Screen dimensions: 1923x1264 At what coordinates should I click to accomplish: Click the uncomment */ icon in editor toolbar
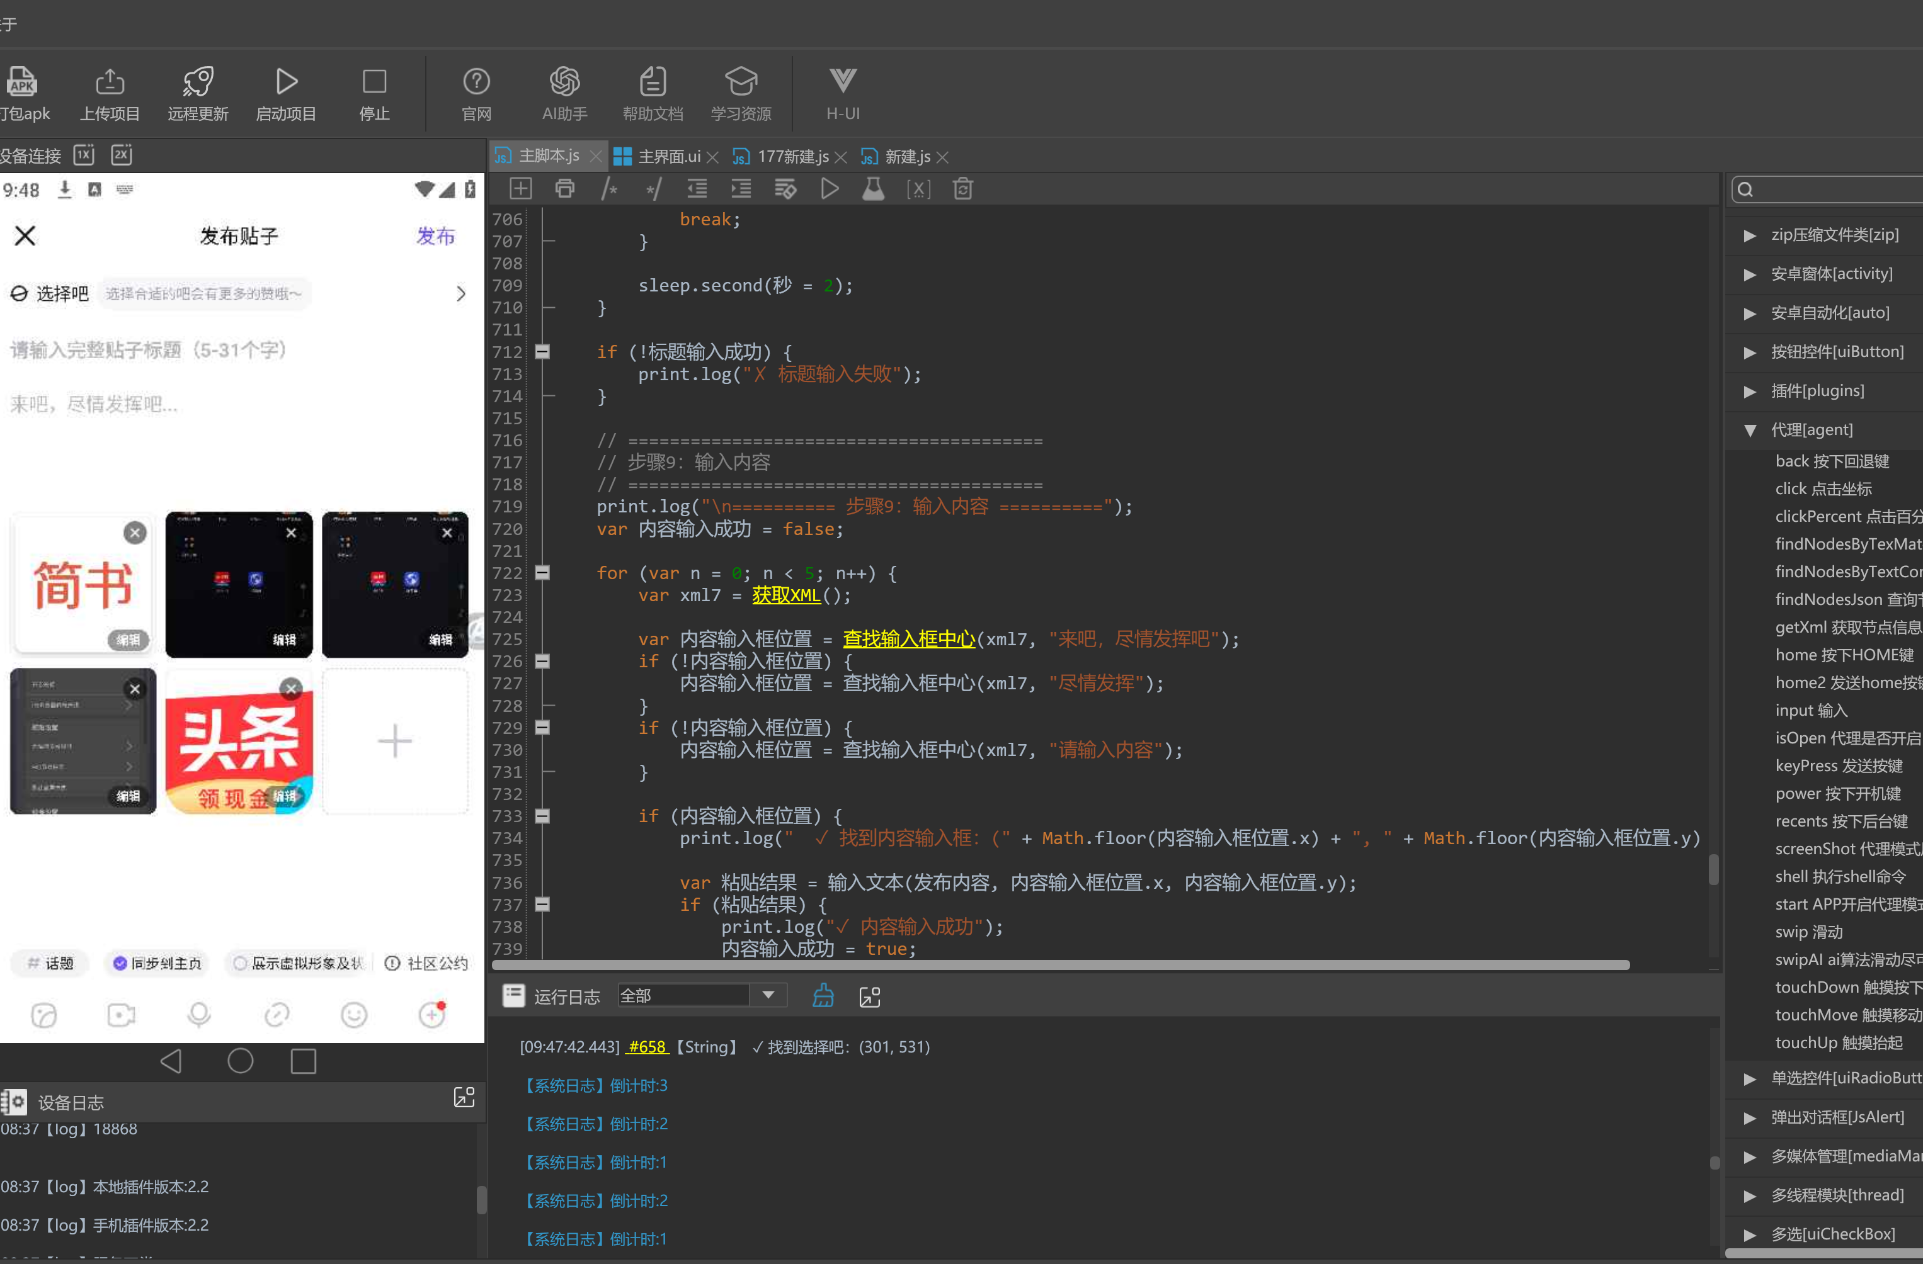click(653, 189)
